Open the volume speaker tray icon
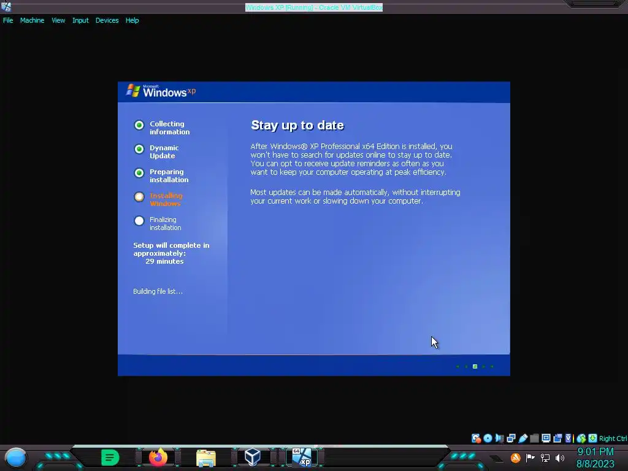This screenshot has width=628, height=471. [560, 458]
